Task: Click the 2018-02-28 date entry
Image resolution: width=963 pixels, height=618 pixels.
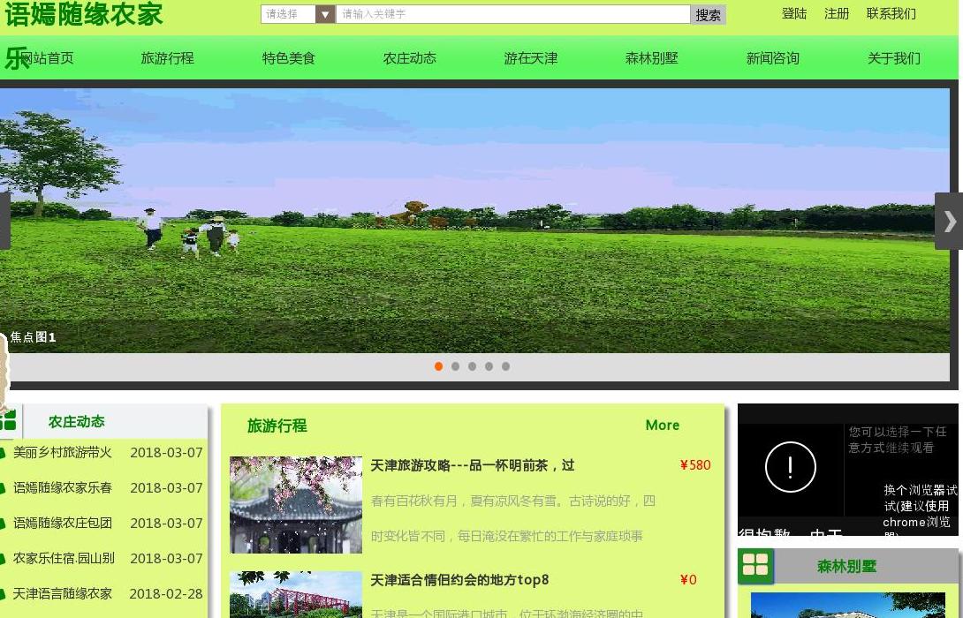Action: point(166,594)
